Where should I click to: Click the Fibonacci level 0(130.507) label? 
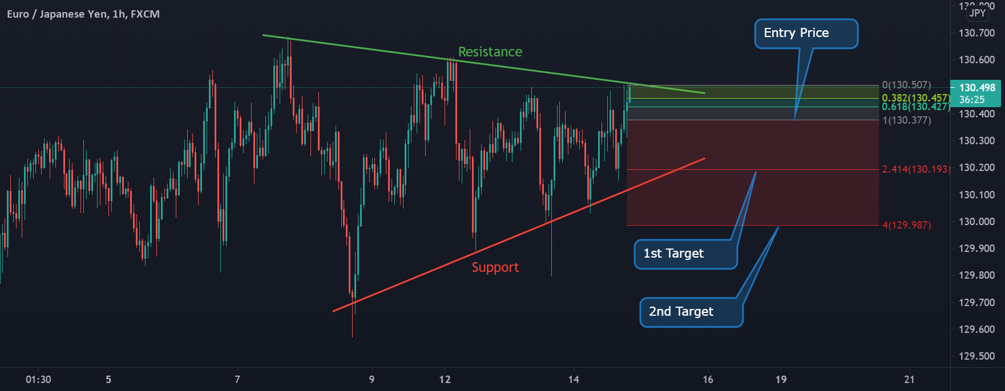coord(906,85)
